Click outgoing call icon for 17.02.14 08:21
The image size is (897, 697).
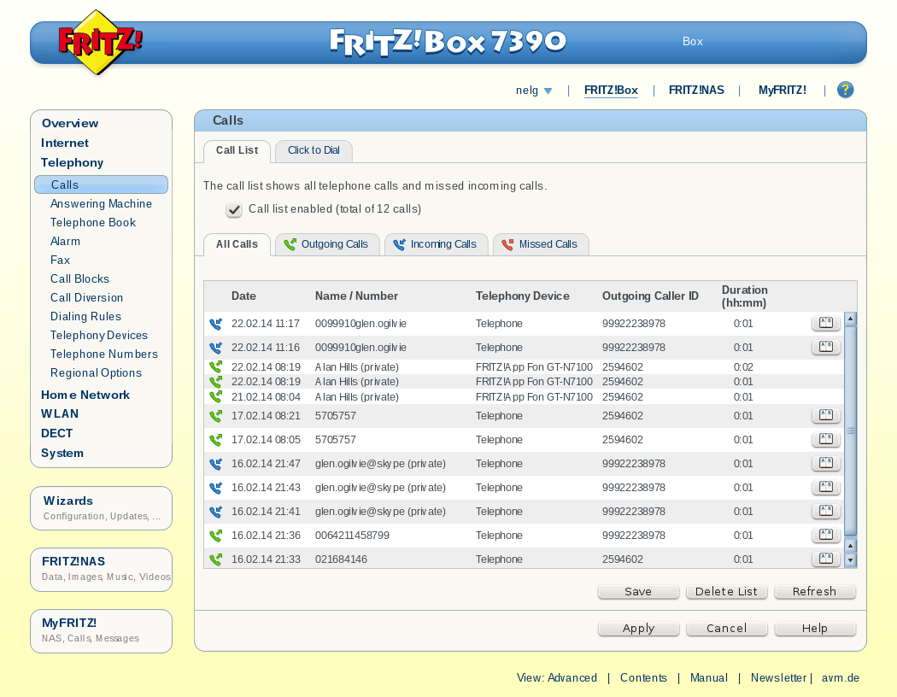(215, 416)
